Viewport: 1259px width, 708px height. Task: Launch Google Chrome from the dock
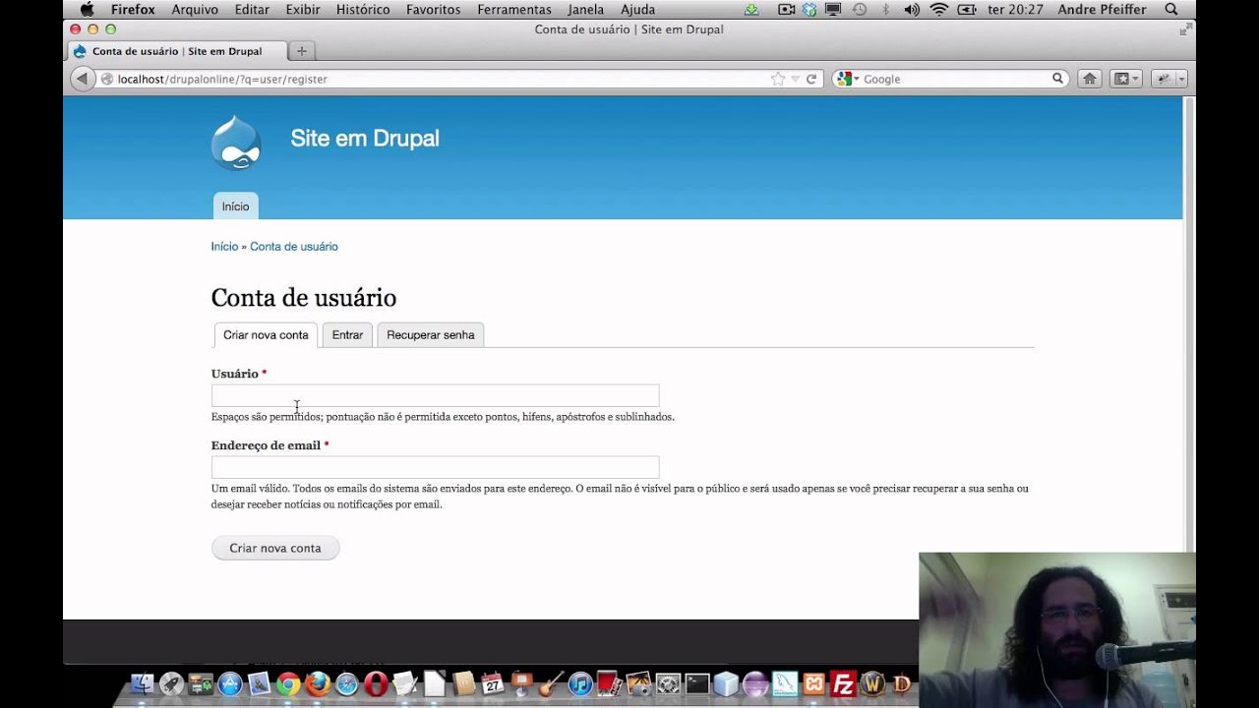pos(288,683)
